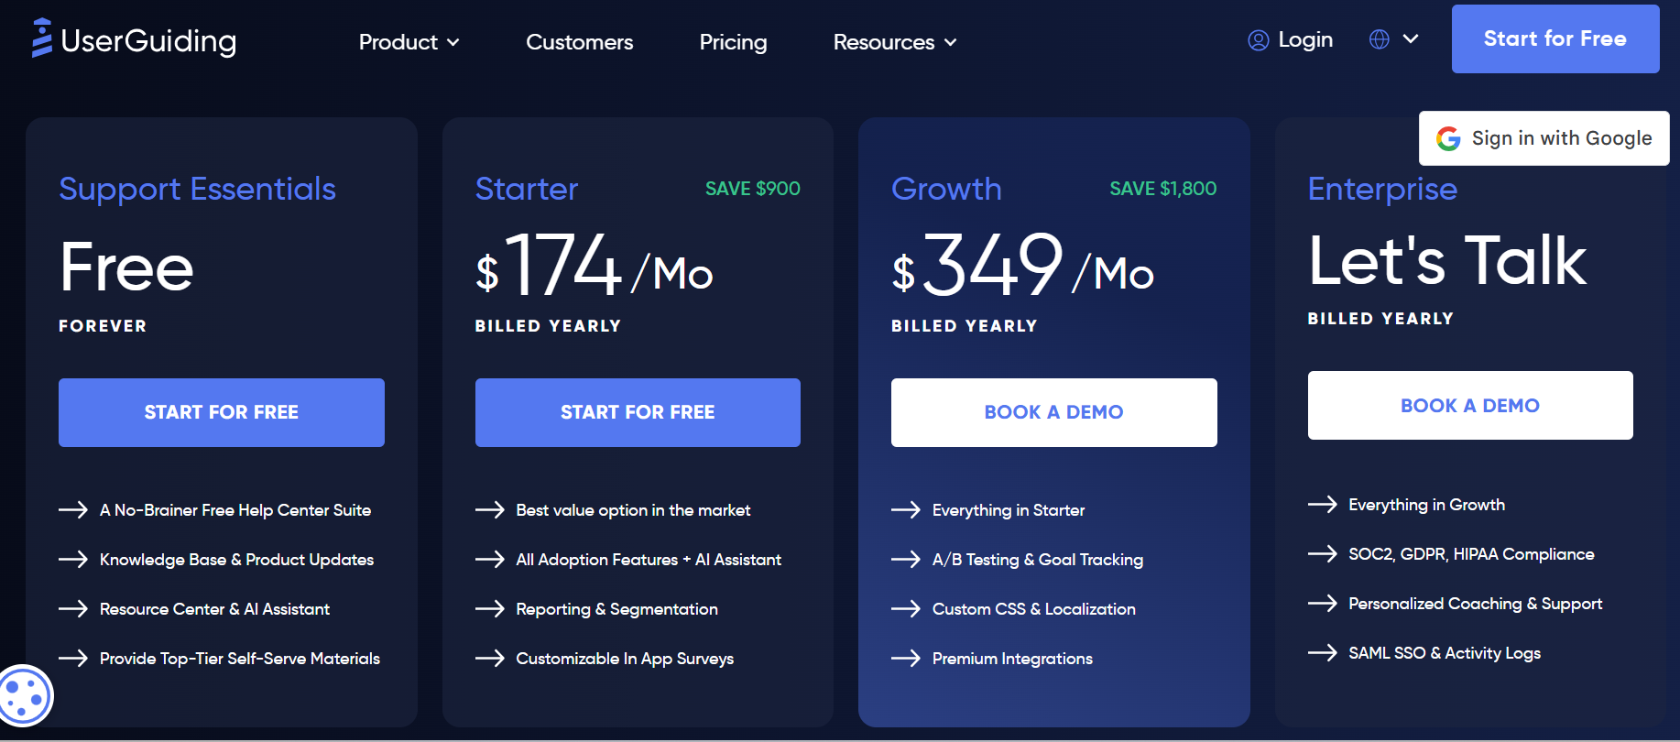Click the Starter plan title
1680x742 pixels.
click(527, 189)
